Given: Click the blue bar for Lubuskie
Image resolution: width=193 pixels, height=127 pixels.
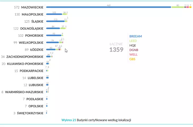Looking at the screenshot, I should 47,85.
